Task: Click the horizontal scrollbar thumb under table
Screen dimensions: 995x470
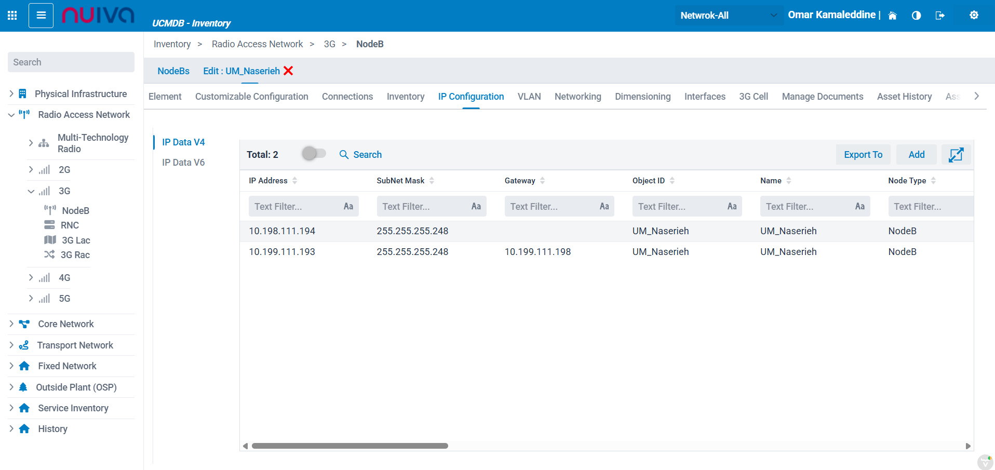Action: (349, 446)
